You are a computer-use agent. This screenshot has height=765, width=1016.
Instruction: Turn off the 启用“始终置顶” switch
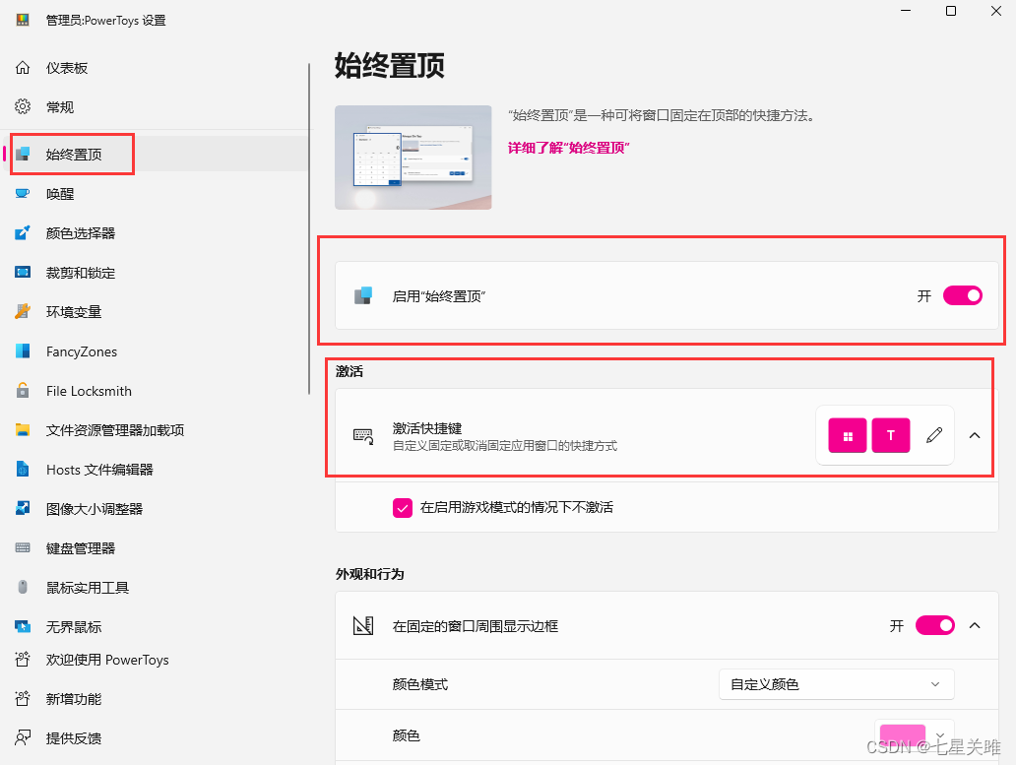pyautogui.click(x=963, y=296)
